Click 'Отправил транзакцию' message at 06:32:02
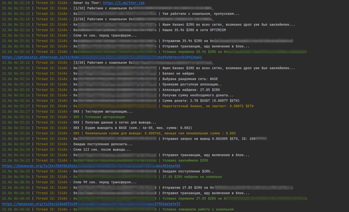 click(206, 46)
